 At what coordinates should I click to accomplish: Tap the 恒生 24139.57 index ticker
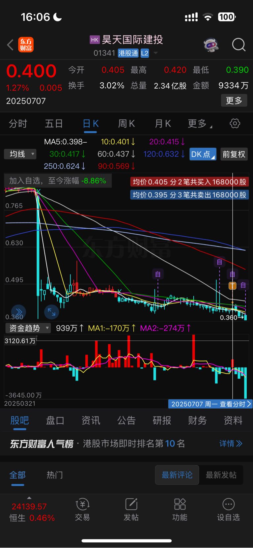tap(32, 512)
